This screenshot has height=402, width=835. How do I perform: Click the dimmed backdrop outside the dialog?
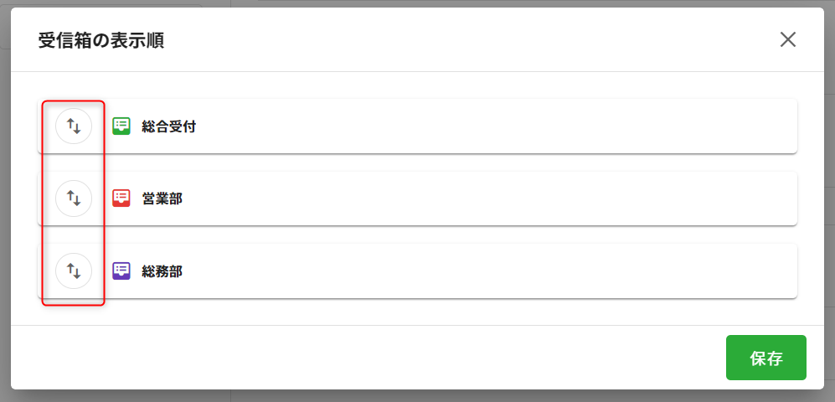419,395
